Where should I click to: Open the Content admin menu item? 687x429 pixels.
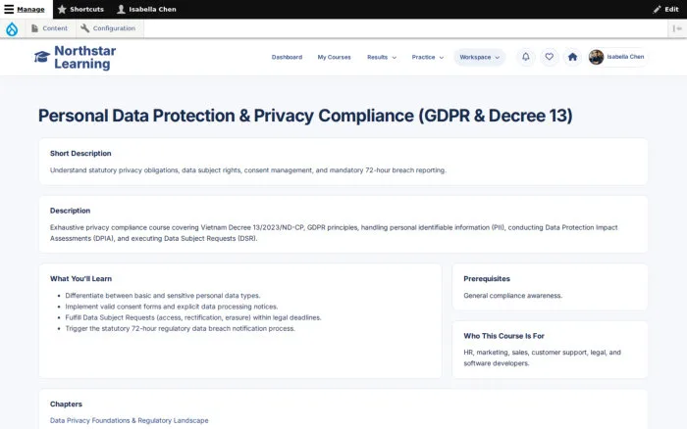[55, 28]
